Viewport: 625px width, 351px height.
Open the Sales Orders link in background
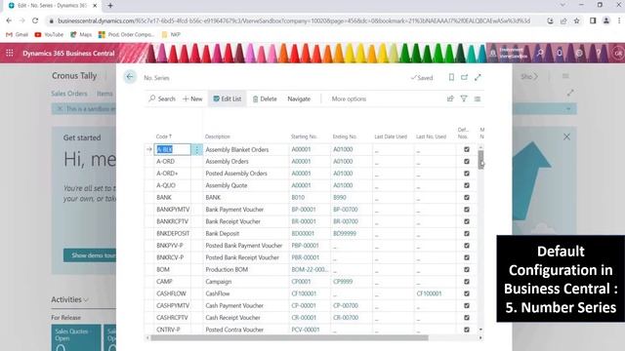(69, 94)
